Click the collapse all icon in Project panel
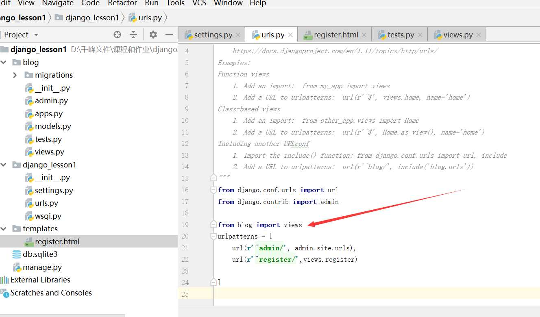Image resolution: width=540 pixels, height=317 pixels. 133,35
